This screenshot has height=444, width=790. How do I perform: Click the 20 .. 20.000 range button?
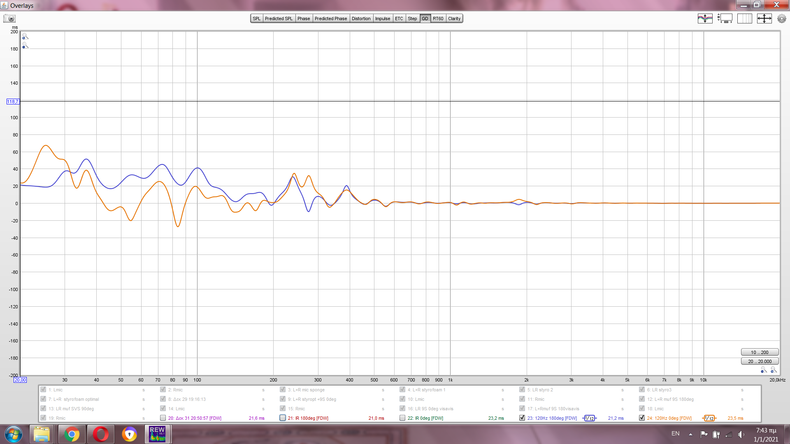759,361
